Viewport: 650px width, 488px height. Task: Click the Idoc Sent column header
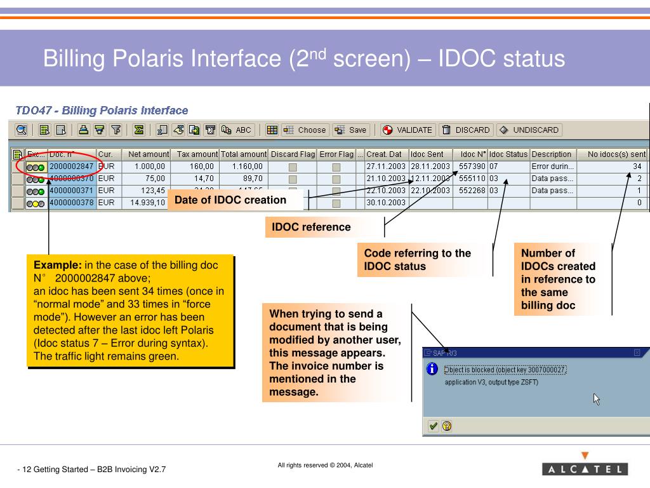point(431,154)
